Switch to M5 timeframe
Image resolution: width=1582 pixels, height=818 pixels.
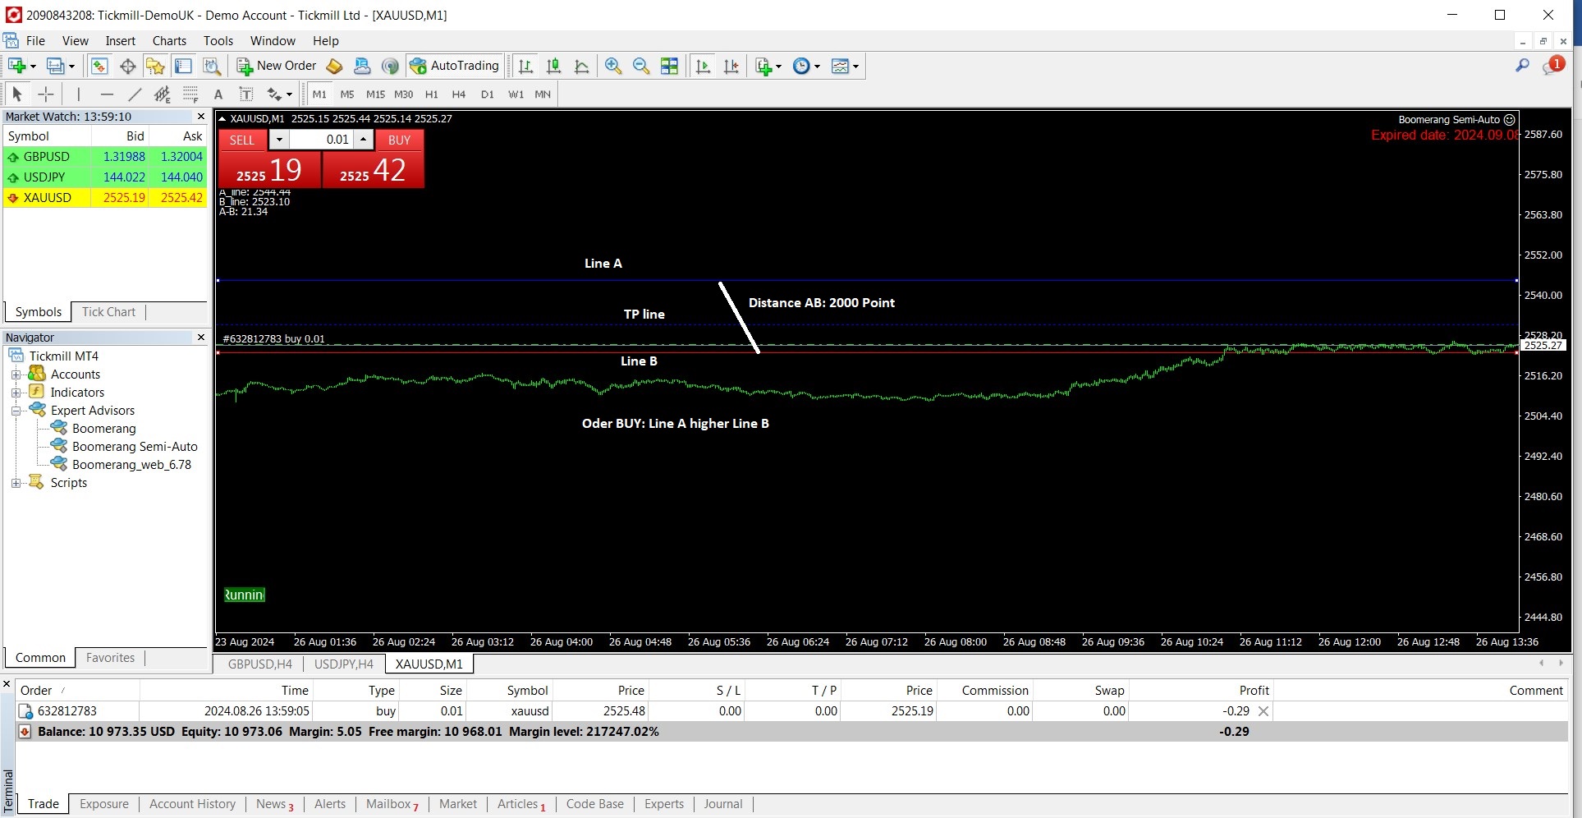point(347,94)
